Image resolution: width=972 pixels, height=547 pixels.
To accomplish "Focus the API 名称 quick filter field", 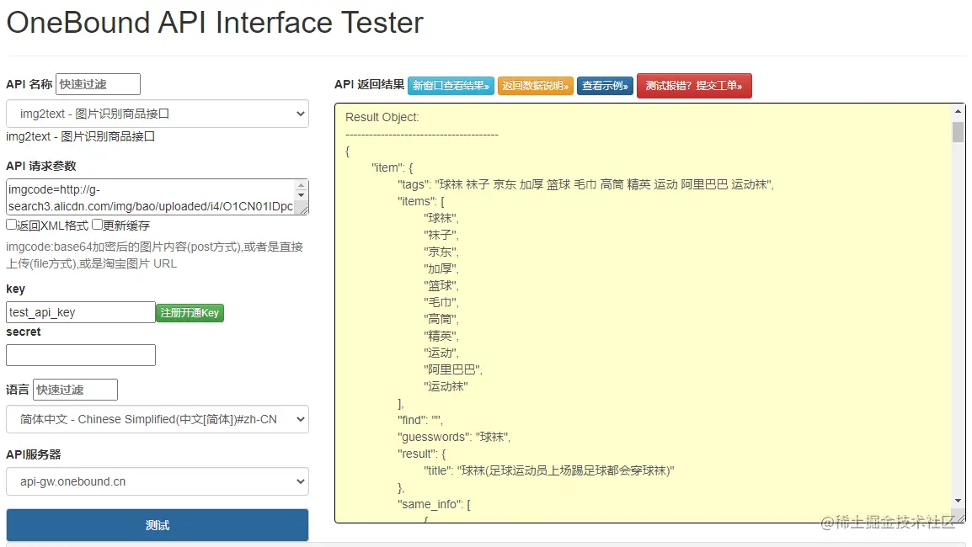I will [x=98, y=84].
